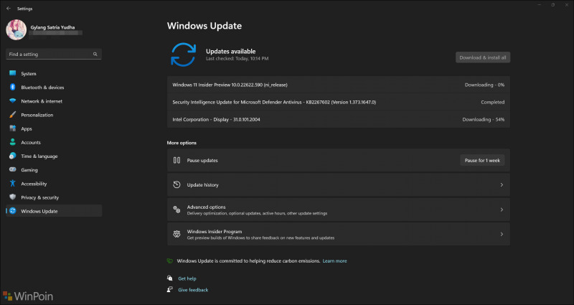
Task: Click the Give feedback icon
Action: [169, 289]
